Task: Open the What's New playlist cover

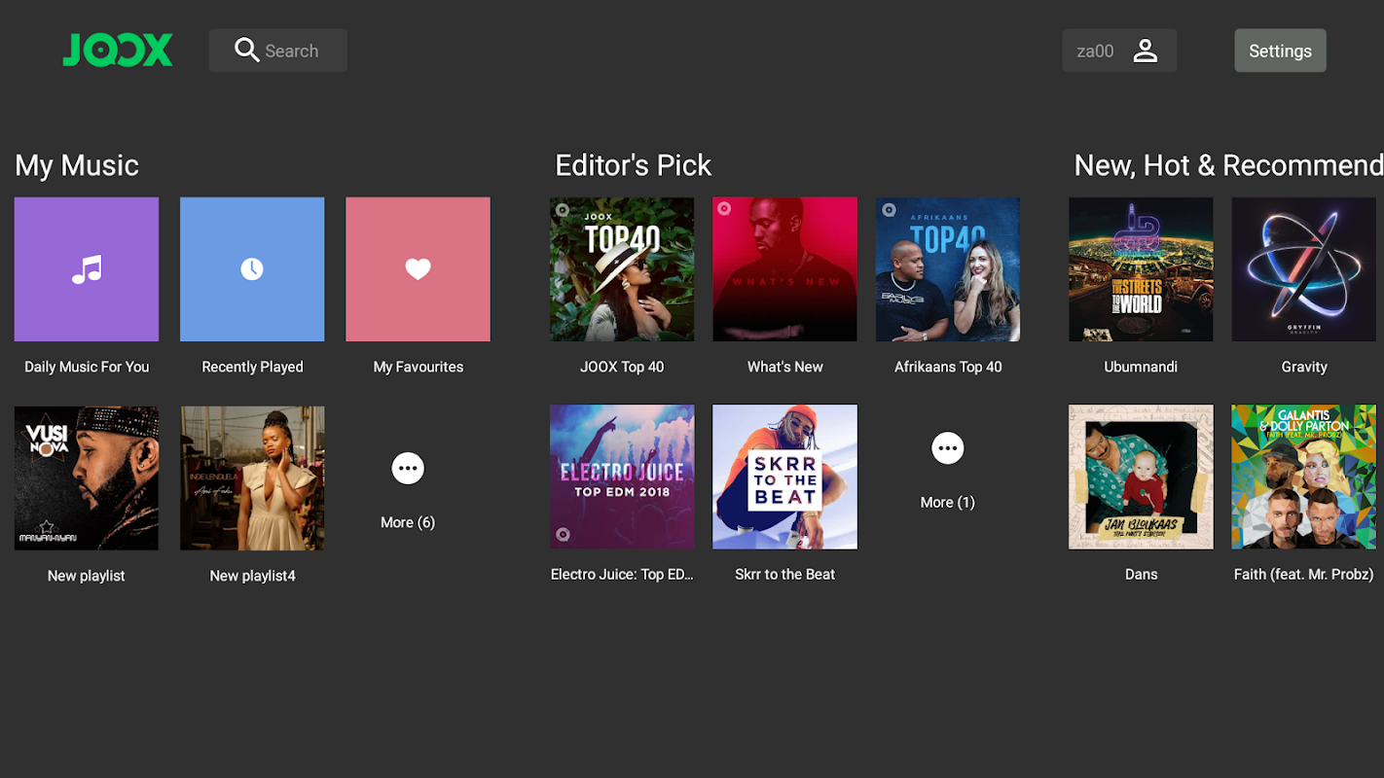Action: point(784,269)
